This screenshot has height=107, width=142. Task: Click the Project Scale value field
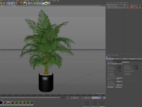(x=119, y=62)
